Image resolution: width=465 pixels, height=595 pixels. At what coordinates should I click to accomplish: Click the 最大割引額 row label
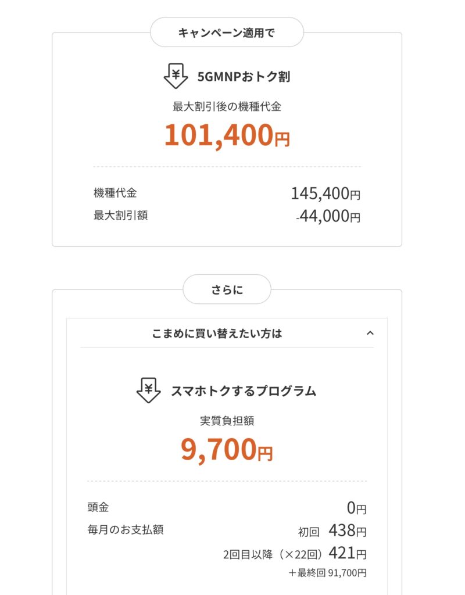click(x=120, y=215)
